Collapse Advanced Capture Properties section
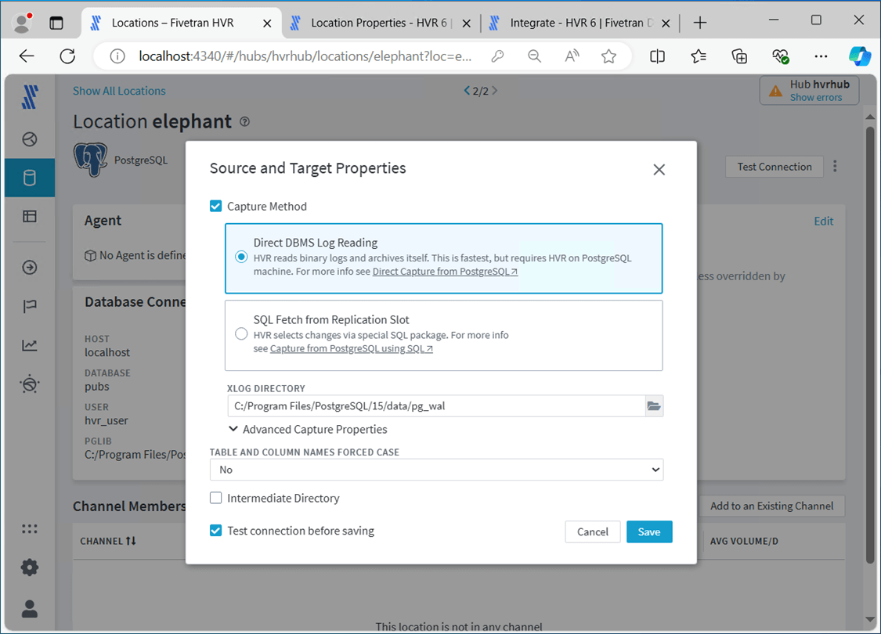This screenshot has width=881, height=634. tap(233, 429)
